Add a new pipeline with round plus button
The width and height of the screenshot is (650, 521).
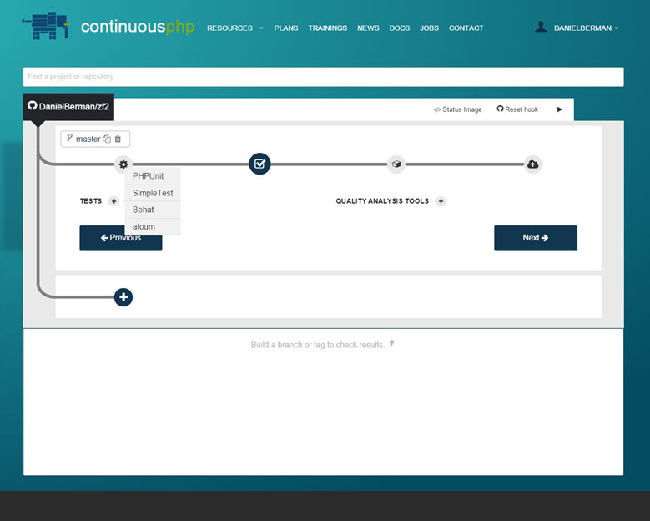click(x=123, y=297)
